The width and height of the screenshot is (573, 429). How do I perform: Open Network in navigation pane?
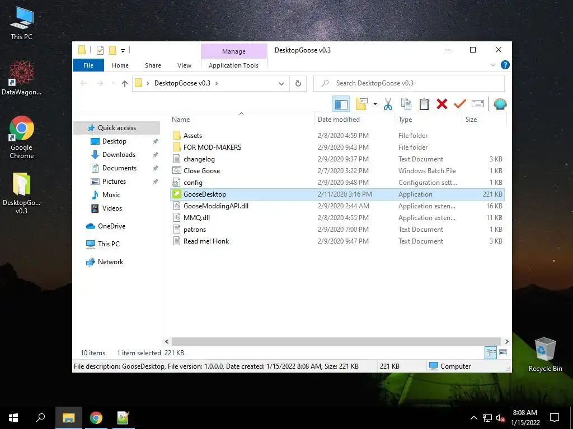coord(110,262)
